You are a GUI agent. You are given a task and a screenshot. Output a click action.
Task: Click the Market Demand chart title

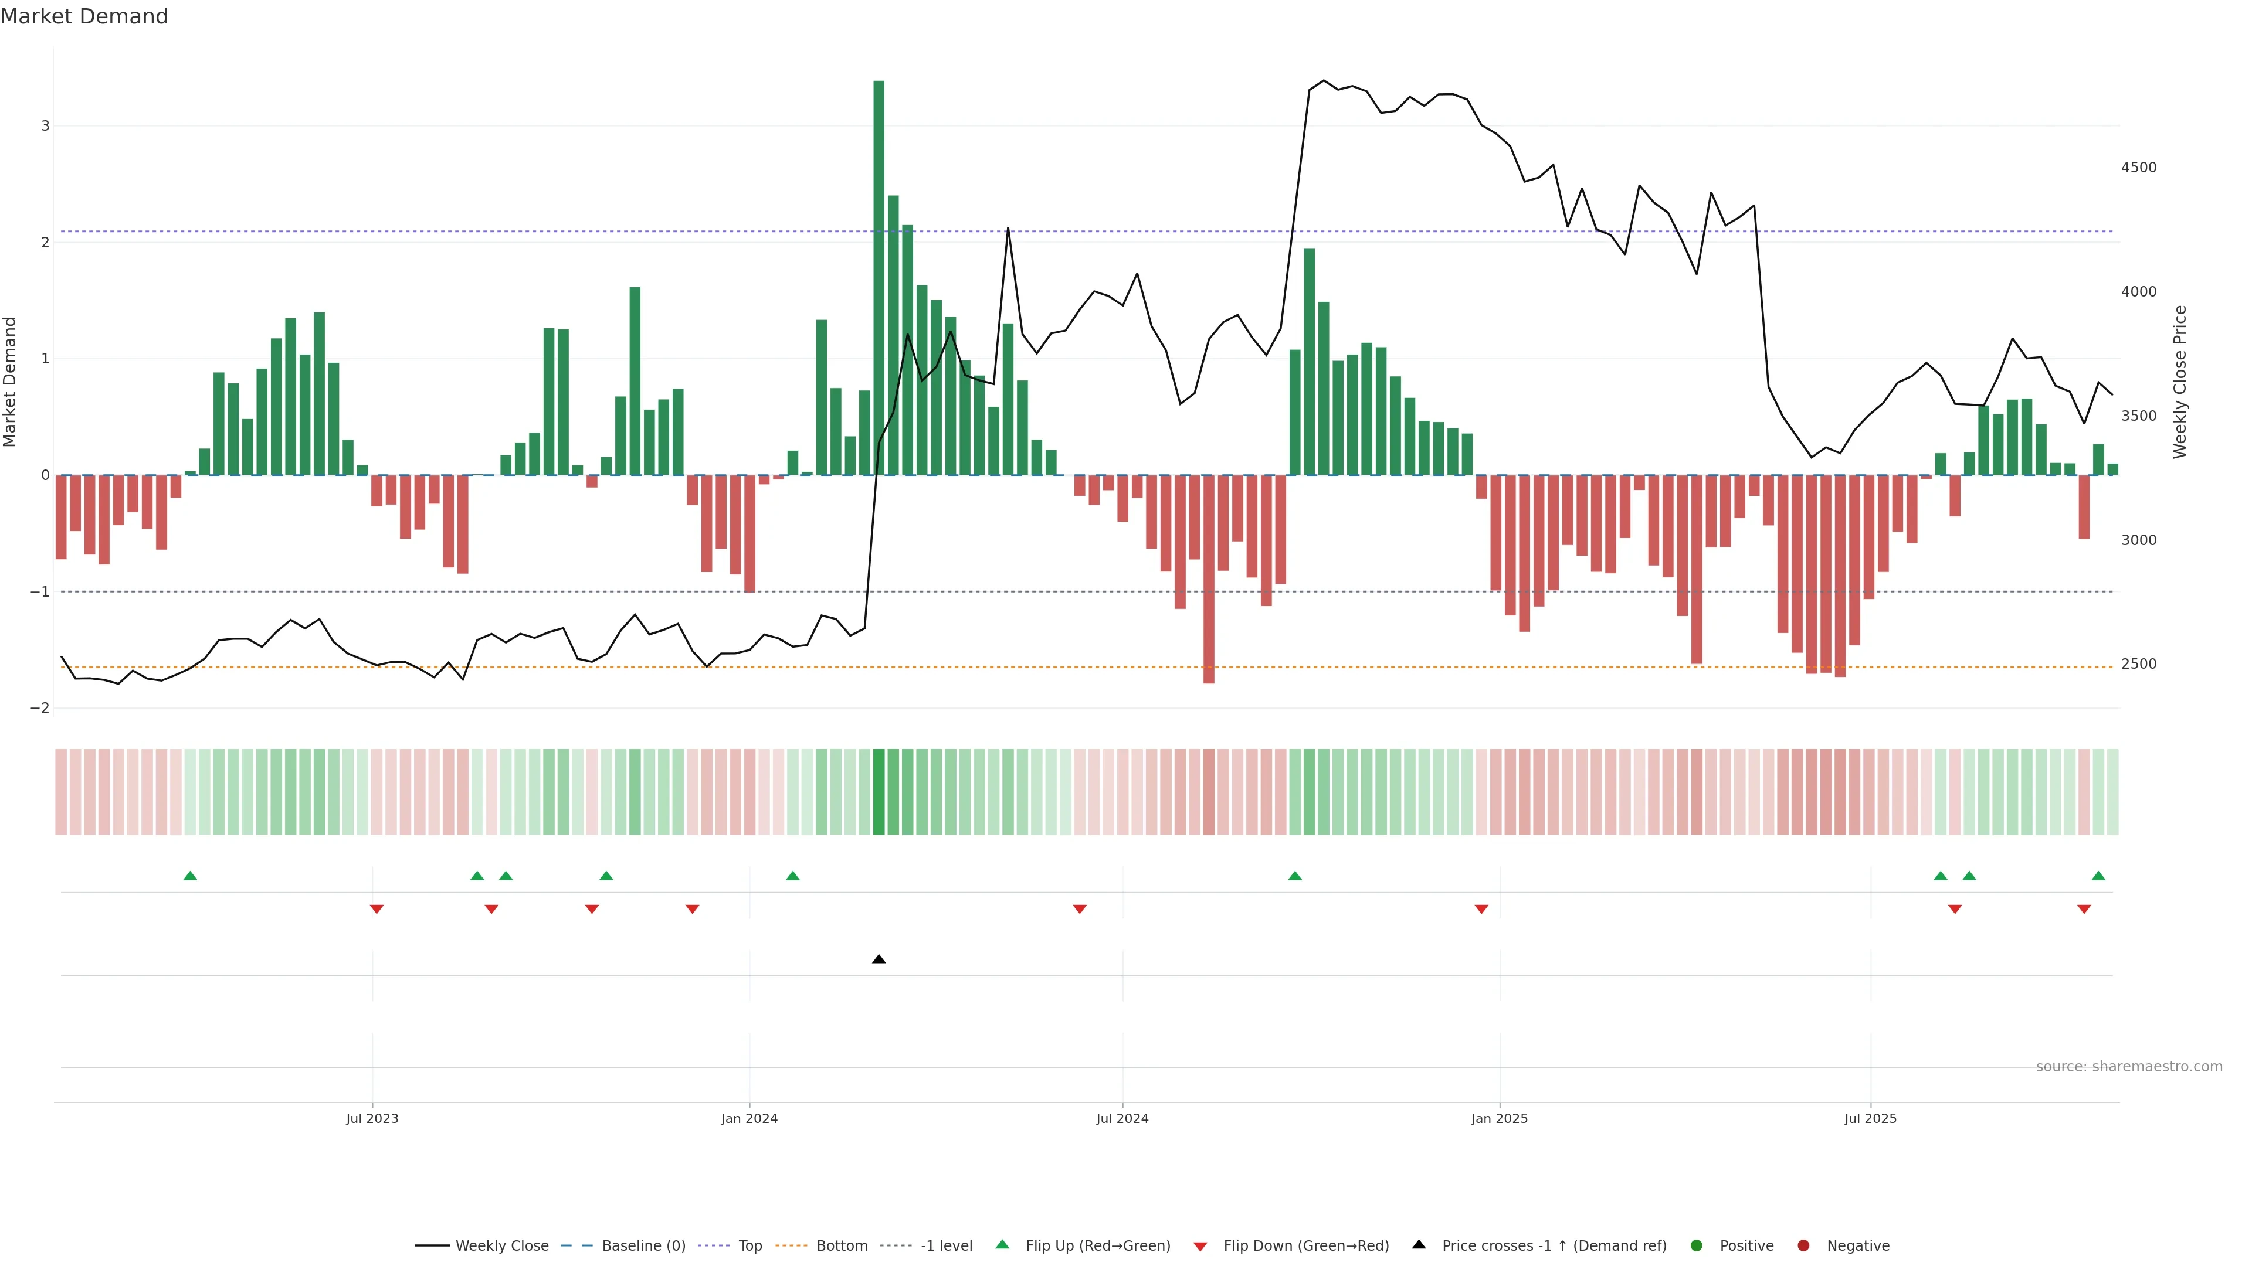click(84, 16)
